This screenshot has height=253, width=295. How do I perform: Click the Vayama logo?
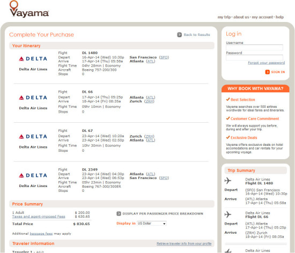pyautogui.click(x=29, y=9)
